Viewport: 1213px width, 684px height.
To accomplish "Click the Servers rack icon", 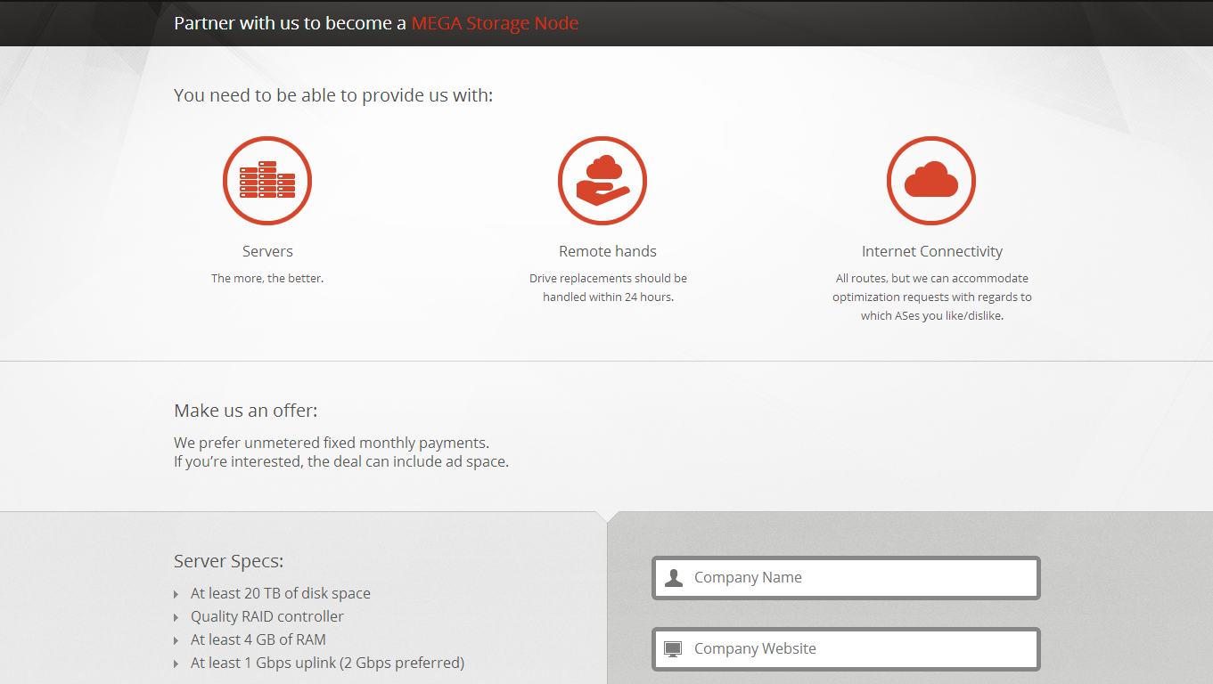I will tap(267, 181).
